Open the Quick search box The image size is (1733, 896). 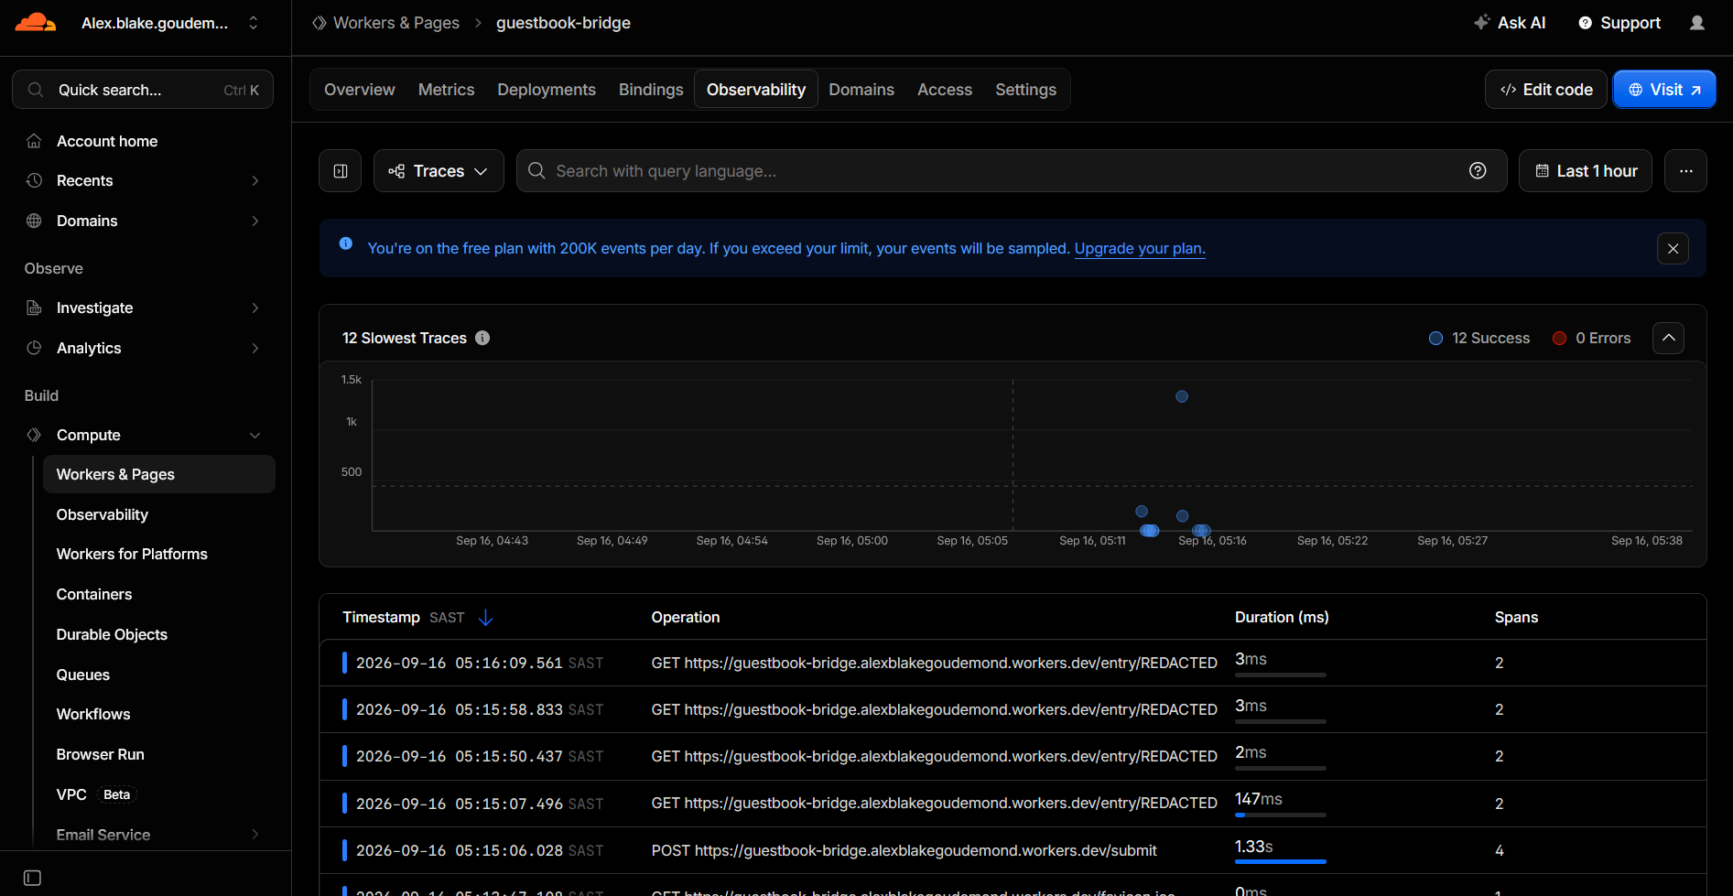tap(143, 90)
